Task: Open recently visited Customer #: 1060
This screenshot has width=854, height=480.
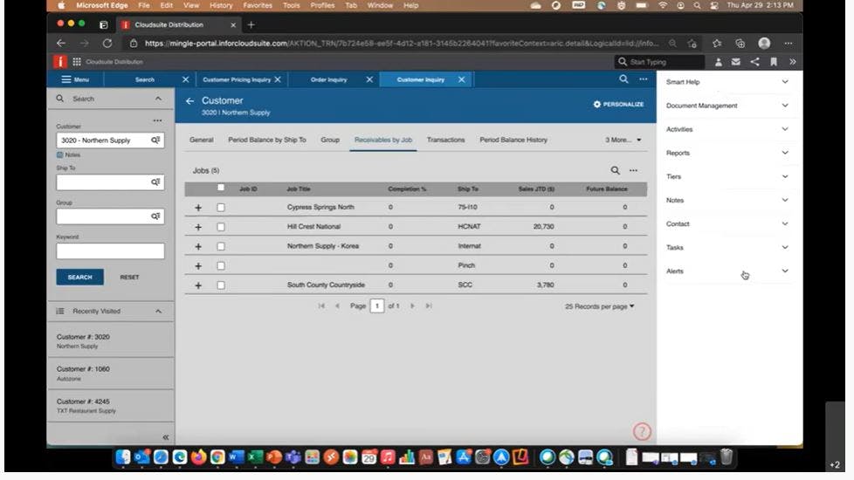Action: click(x=111, y=374)
